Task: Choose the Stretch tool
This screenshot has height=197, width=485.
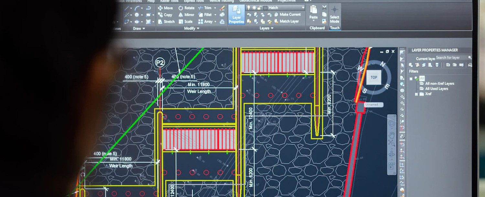Action: [x=166, y=22]
